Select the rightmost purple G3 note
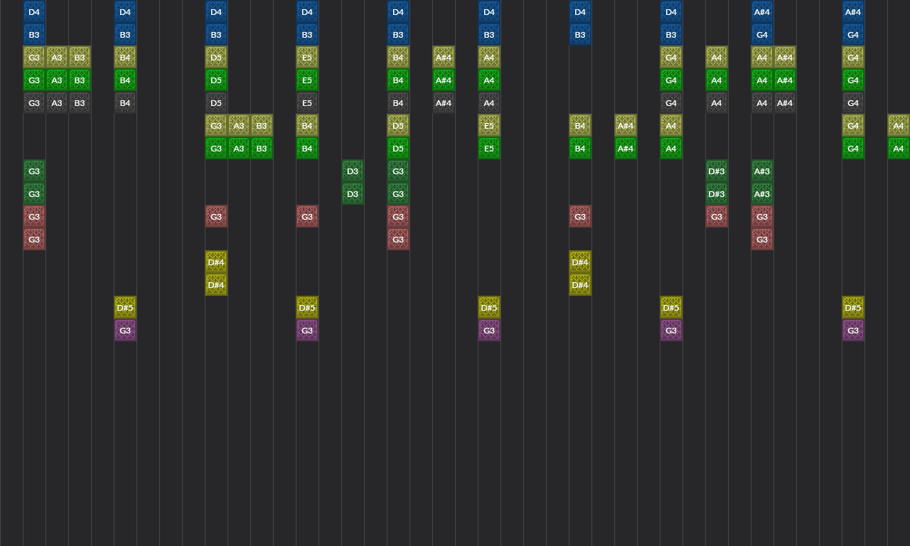This screenshot has height=546, width=910. [853, 331]
